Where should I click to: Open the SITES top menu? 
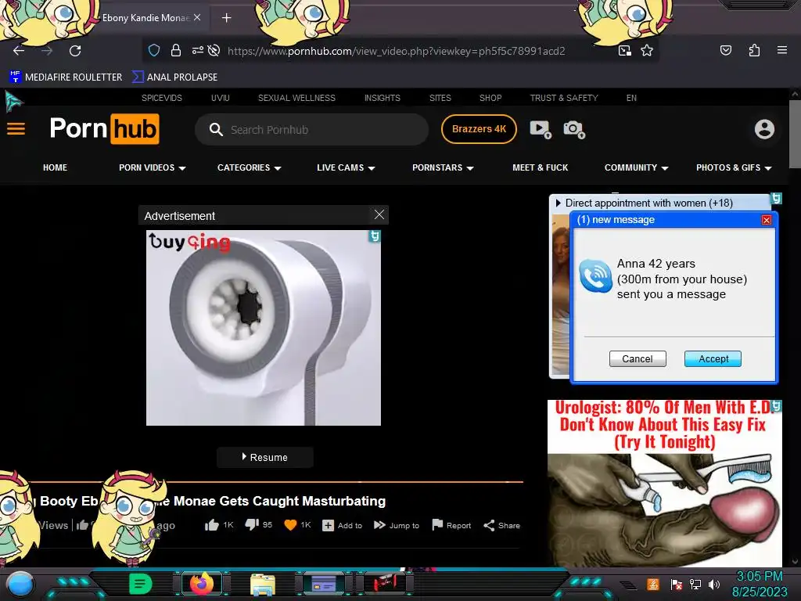coord(440,98)
